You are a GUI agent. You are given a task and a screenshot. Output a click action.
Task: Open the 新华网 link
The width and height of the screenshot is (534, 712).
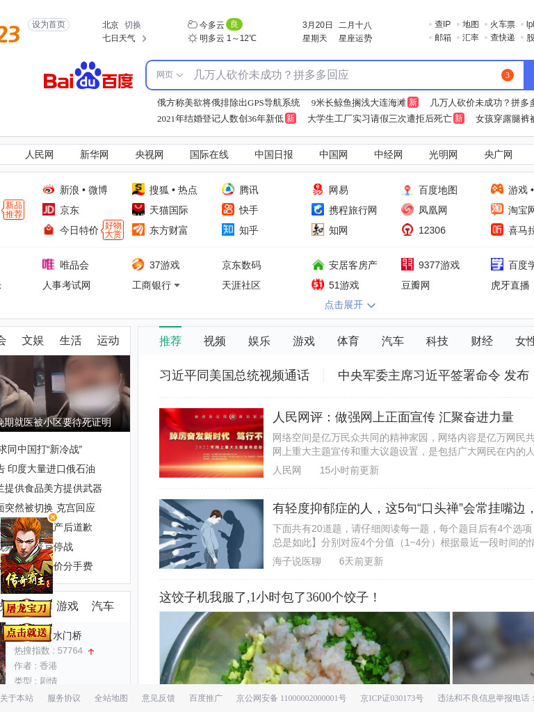tap(94, 155)
